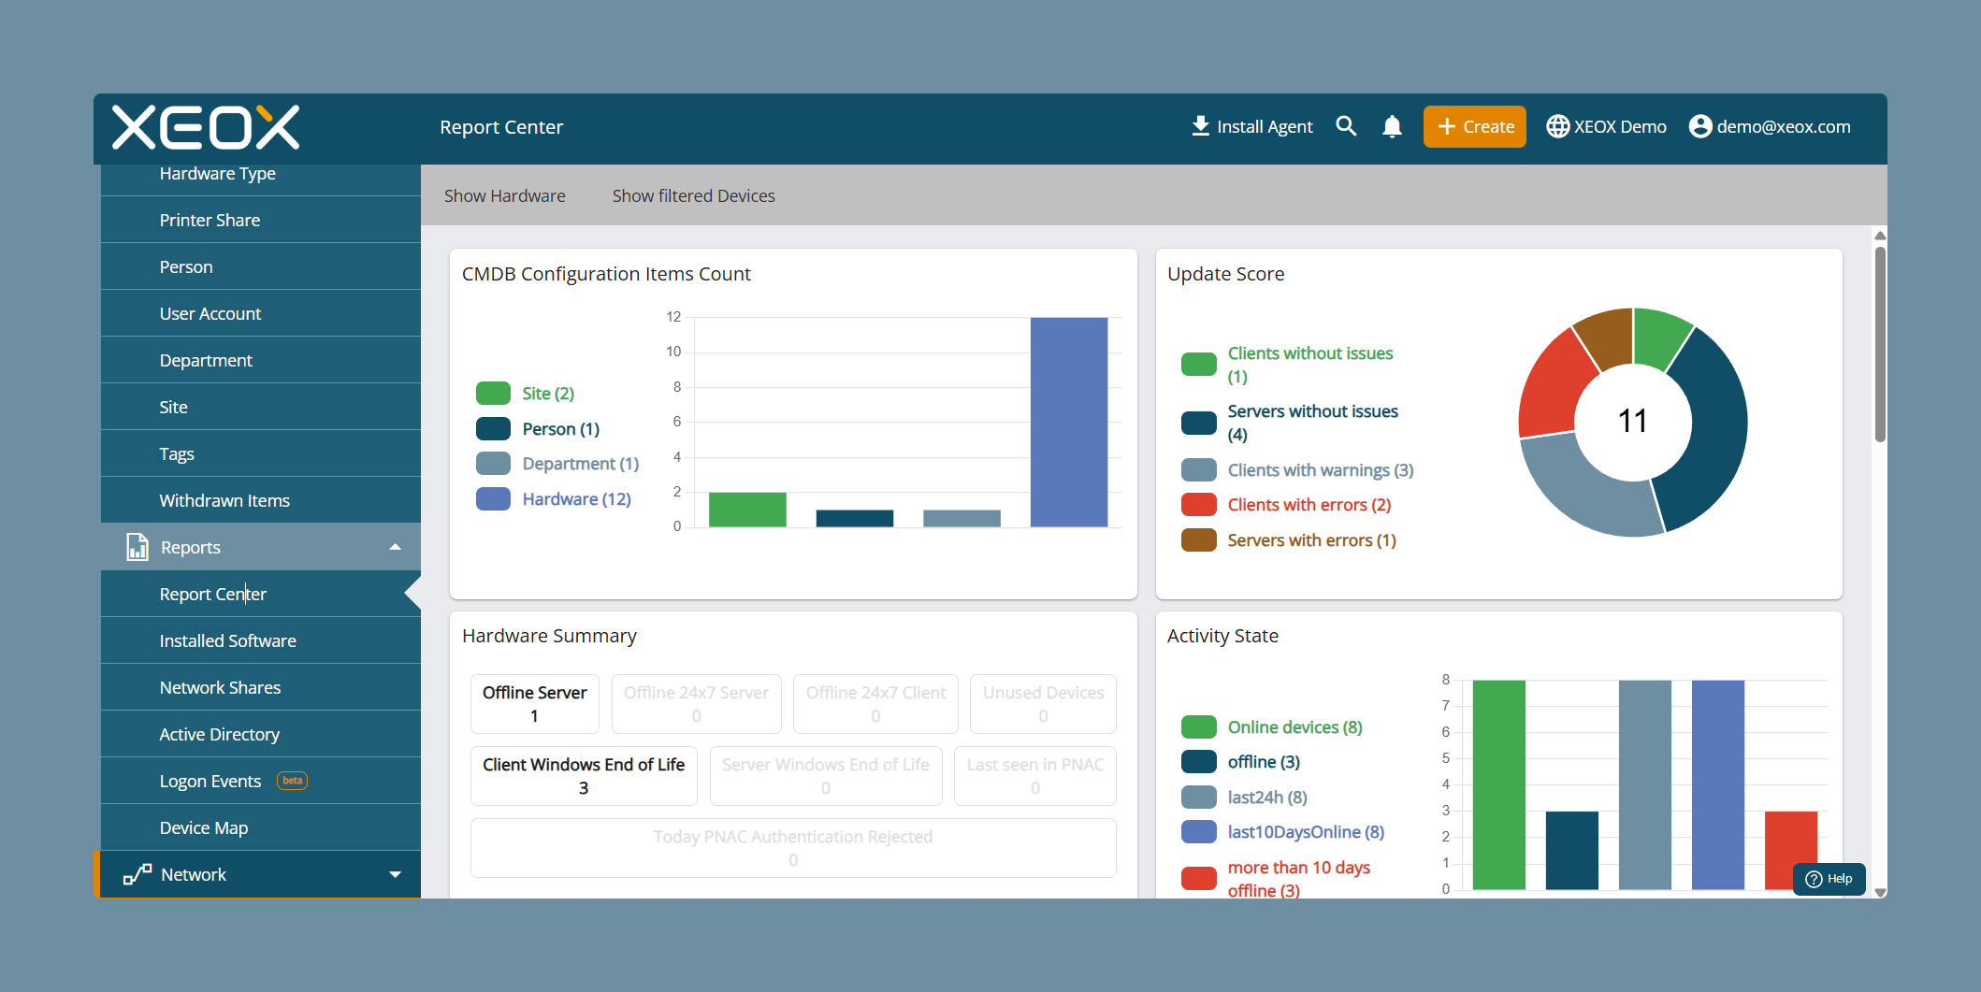Open search with the magnifier icon
1981x992 pixels.
tap(1346, 126)
